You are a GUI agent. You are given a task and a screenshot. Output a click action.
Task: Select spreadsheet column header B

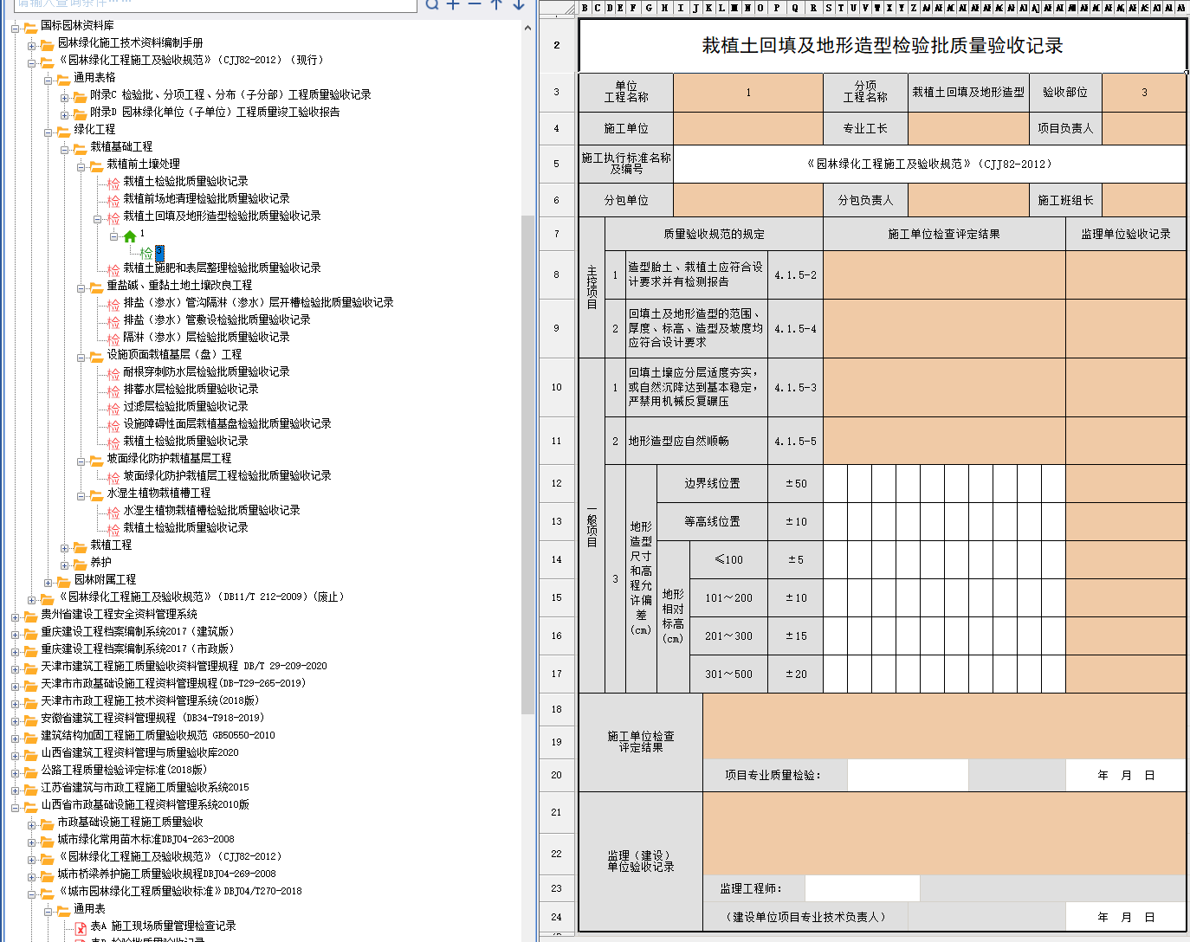point(585,8)
